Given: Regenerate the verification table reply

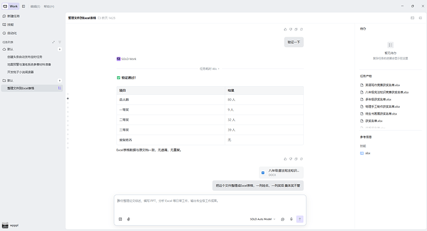Looking at the screenshot, I should [x=301, y=159].
